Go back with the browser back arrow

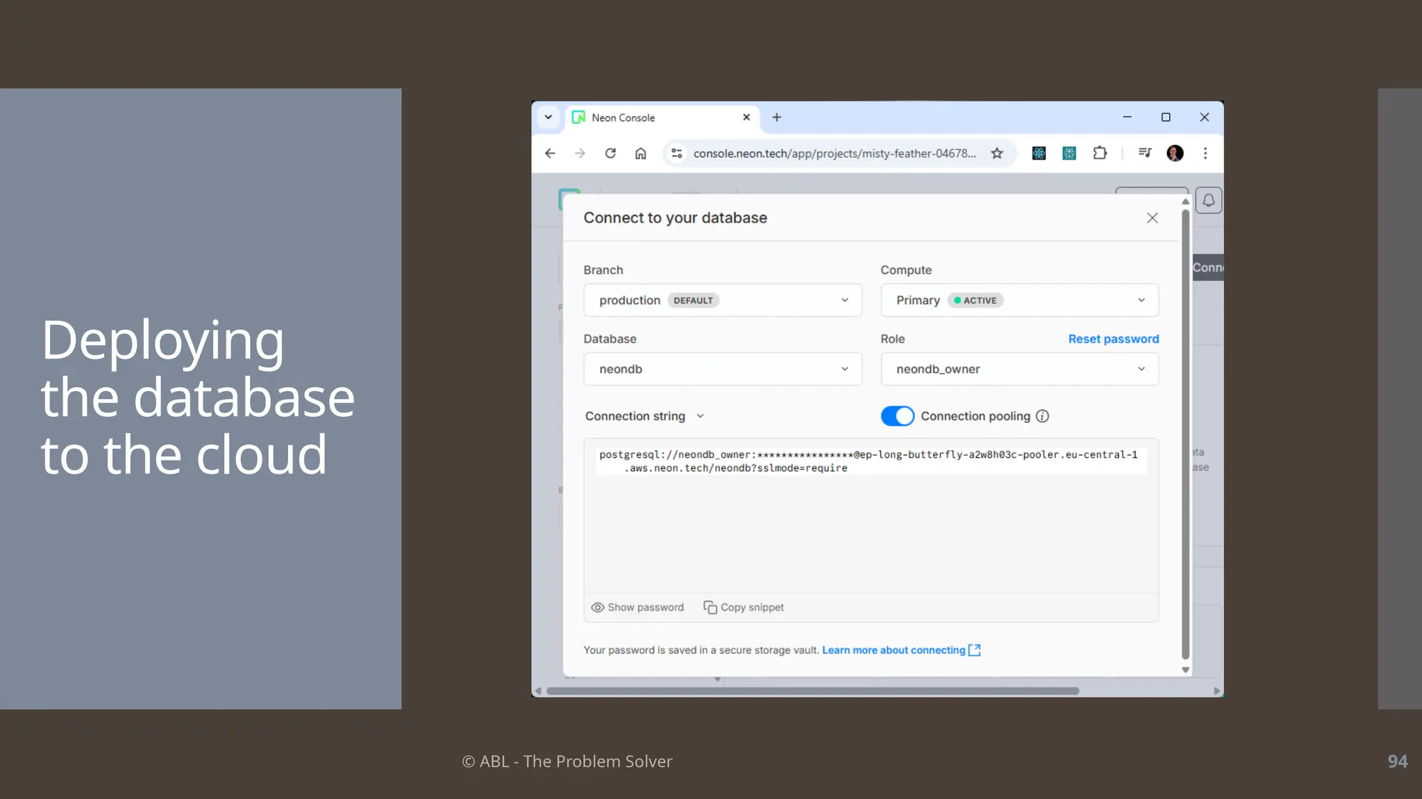click(x=550, y=153)
